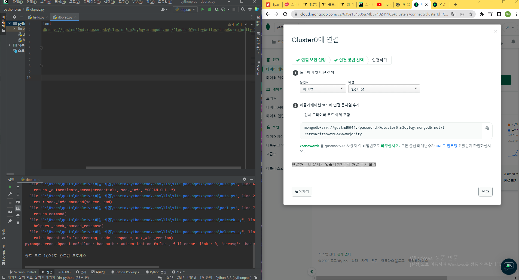
Task: Expand the venv folder in the project tree
Action: click(14, 29)
